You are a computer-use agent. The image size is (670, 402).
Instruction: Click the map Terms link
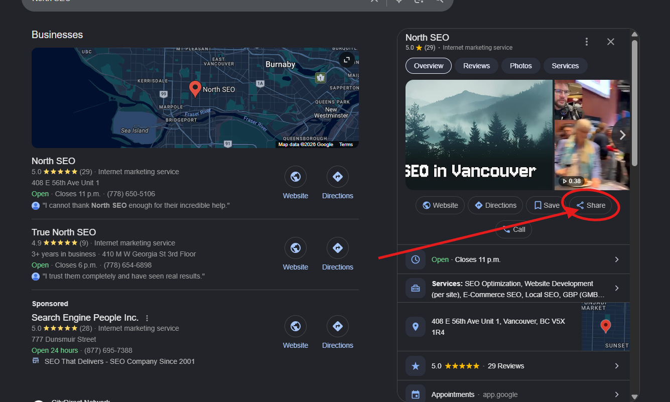346,145
